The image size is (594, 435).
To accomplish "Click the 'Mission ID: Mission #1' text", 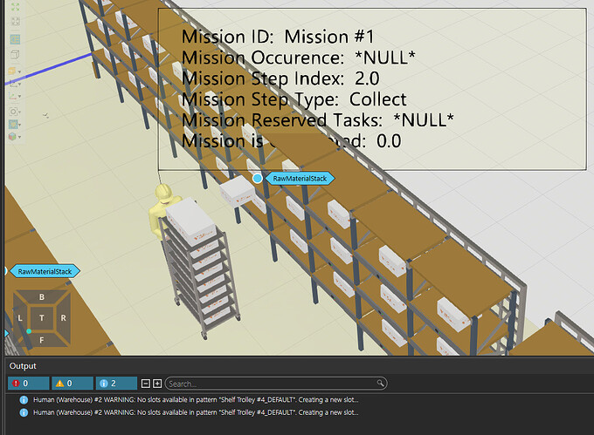I will [278, 37].
